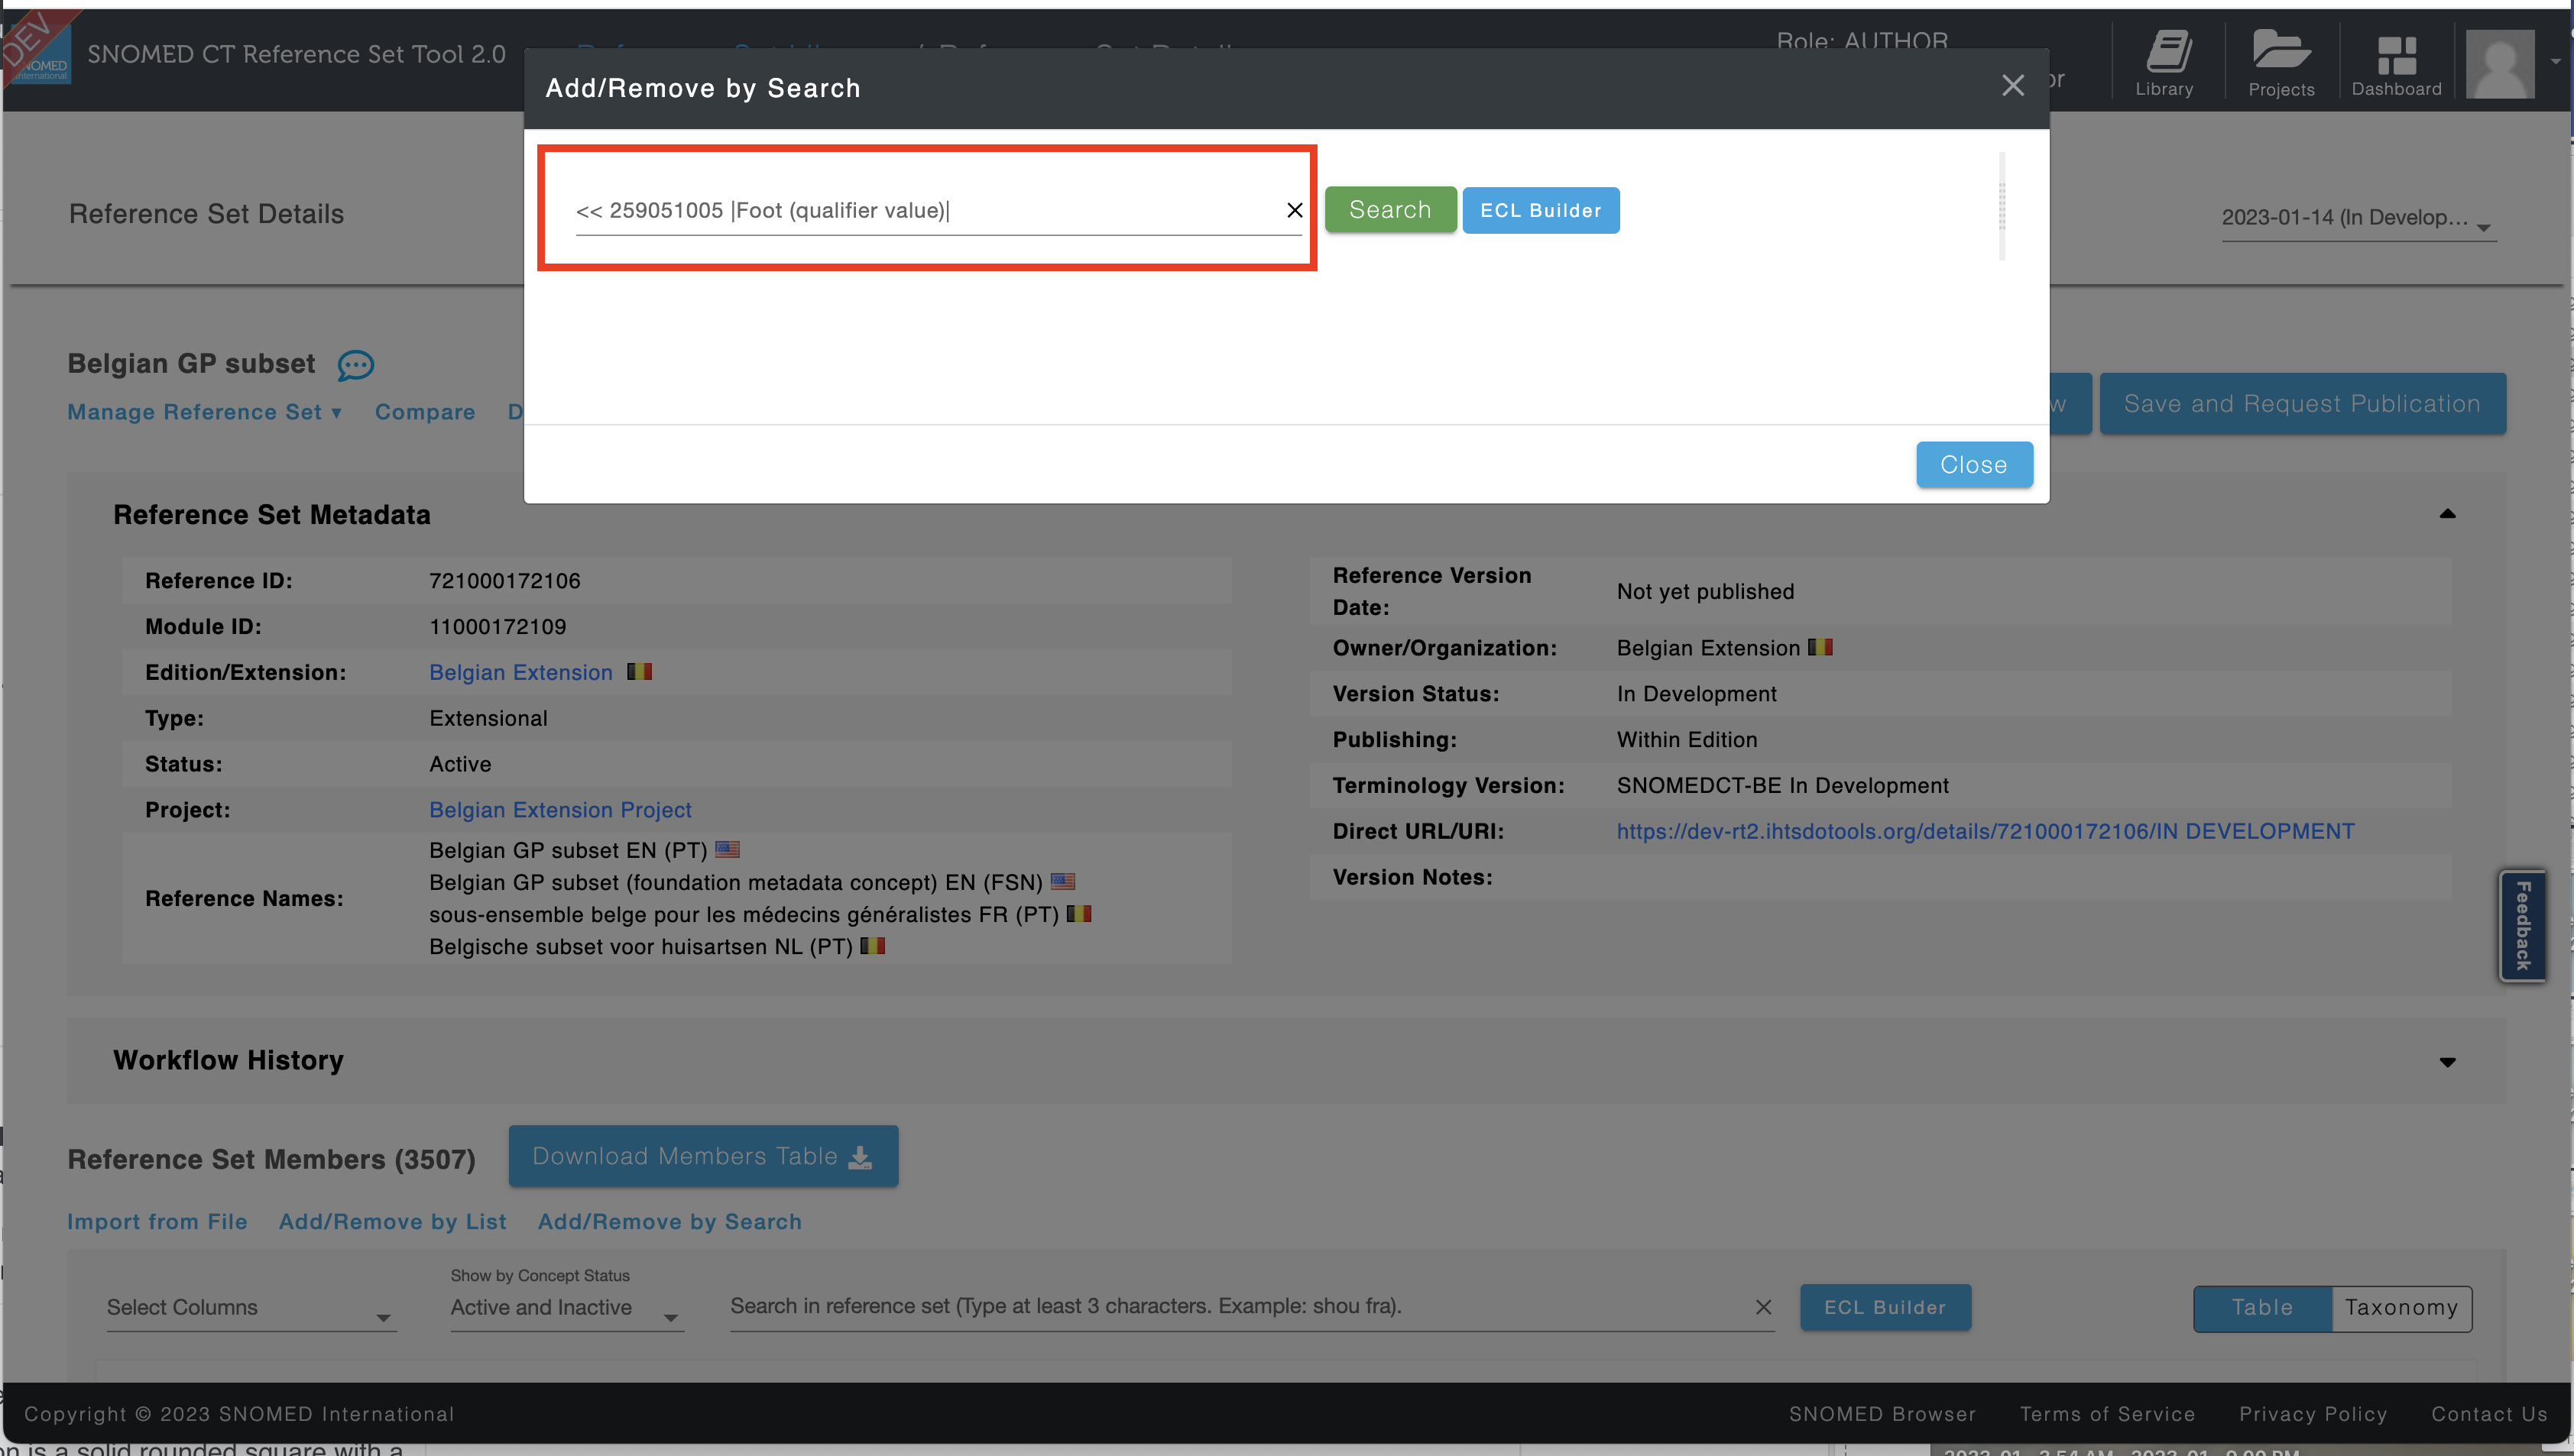Open the Library icon in header
The height and width of the screenshot is (1456, 2574).
pyautogui.click(x=2167, y=62)
